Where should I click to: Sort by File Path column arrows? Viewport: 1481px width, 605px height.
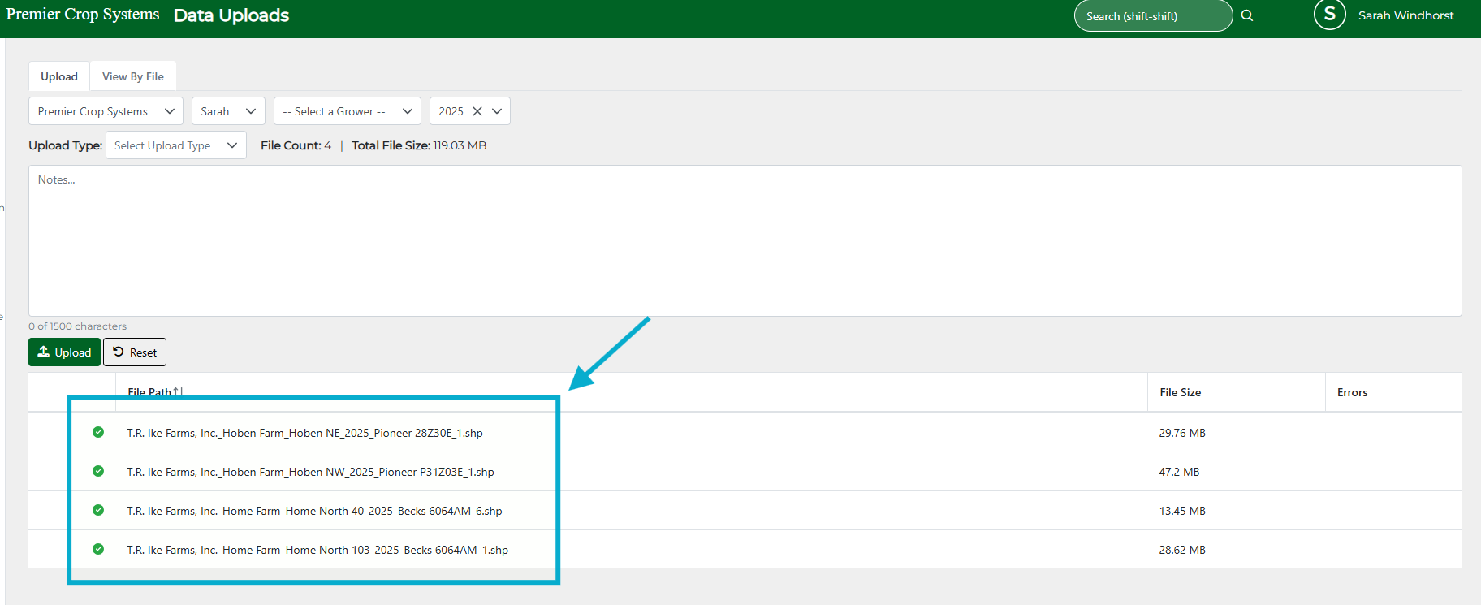[x=178, y=391]
